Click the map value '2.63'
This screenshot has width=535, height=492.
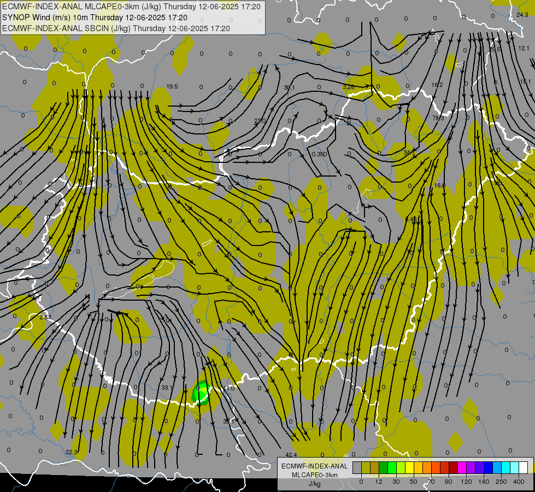coord(45,317)
